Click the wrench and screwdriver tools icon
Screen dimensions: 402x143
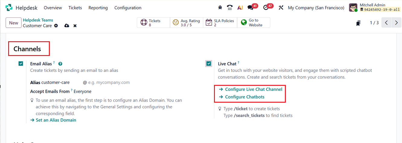tap(281, 8)
